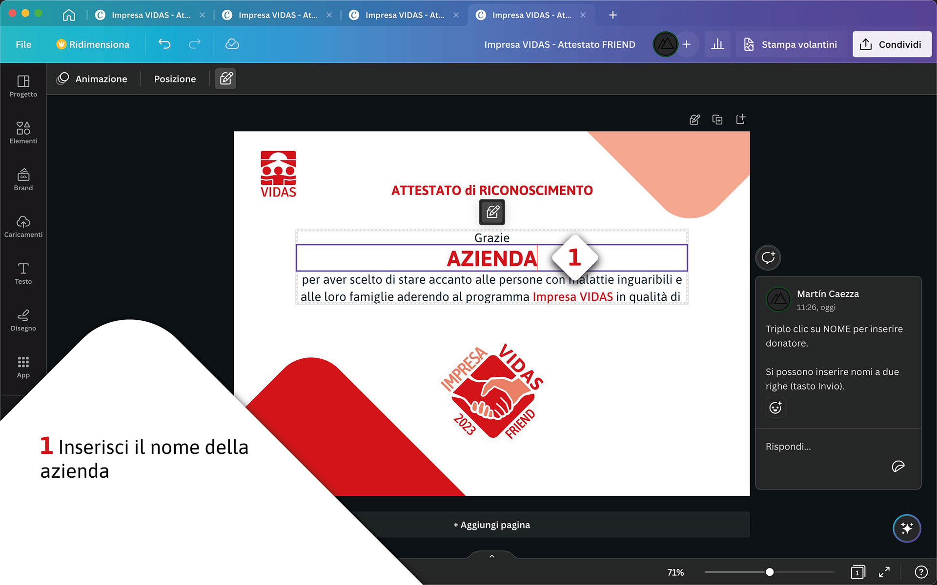This screenshot has height=585, width=937.
Task: Click Stampa volantini button
Action: click(791, 44)
